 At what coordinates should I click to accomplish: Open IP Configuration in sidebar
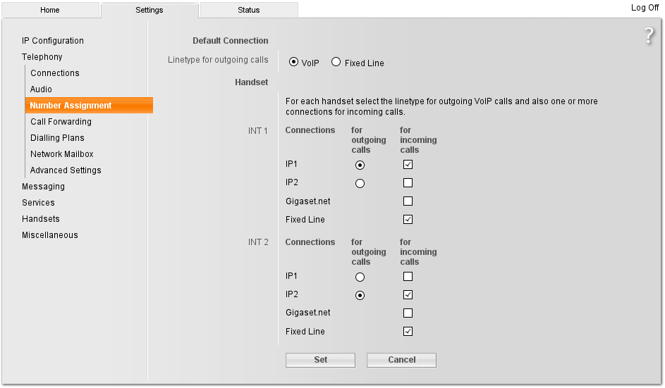point(52,41)
